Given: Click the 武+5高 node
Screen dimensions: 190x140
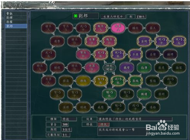Looking at the screenshot, I should pyautogui.click(x=48, y=54).
